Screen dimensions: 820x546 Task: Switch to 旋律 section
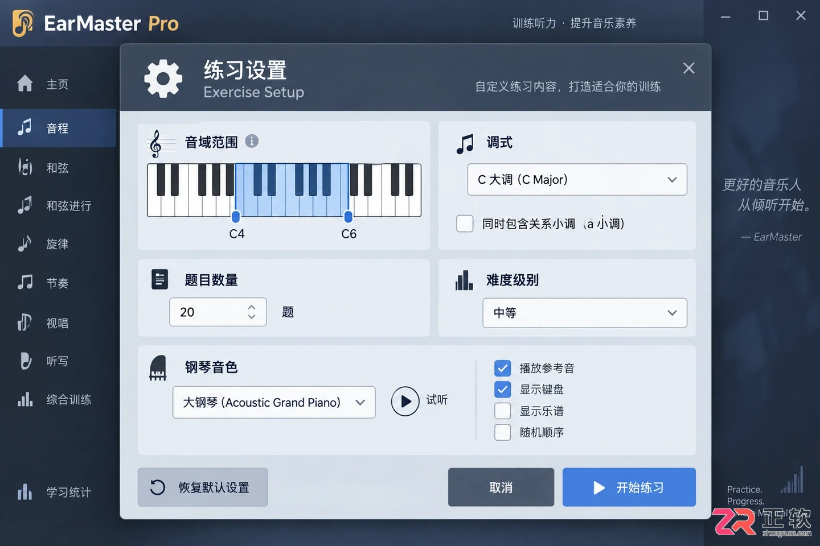[x=58, y=244]
